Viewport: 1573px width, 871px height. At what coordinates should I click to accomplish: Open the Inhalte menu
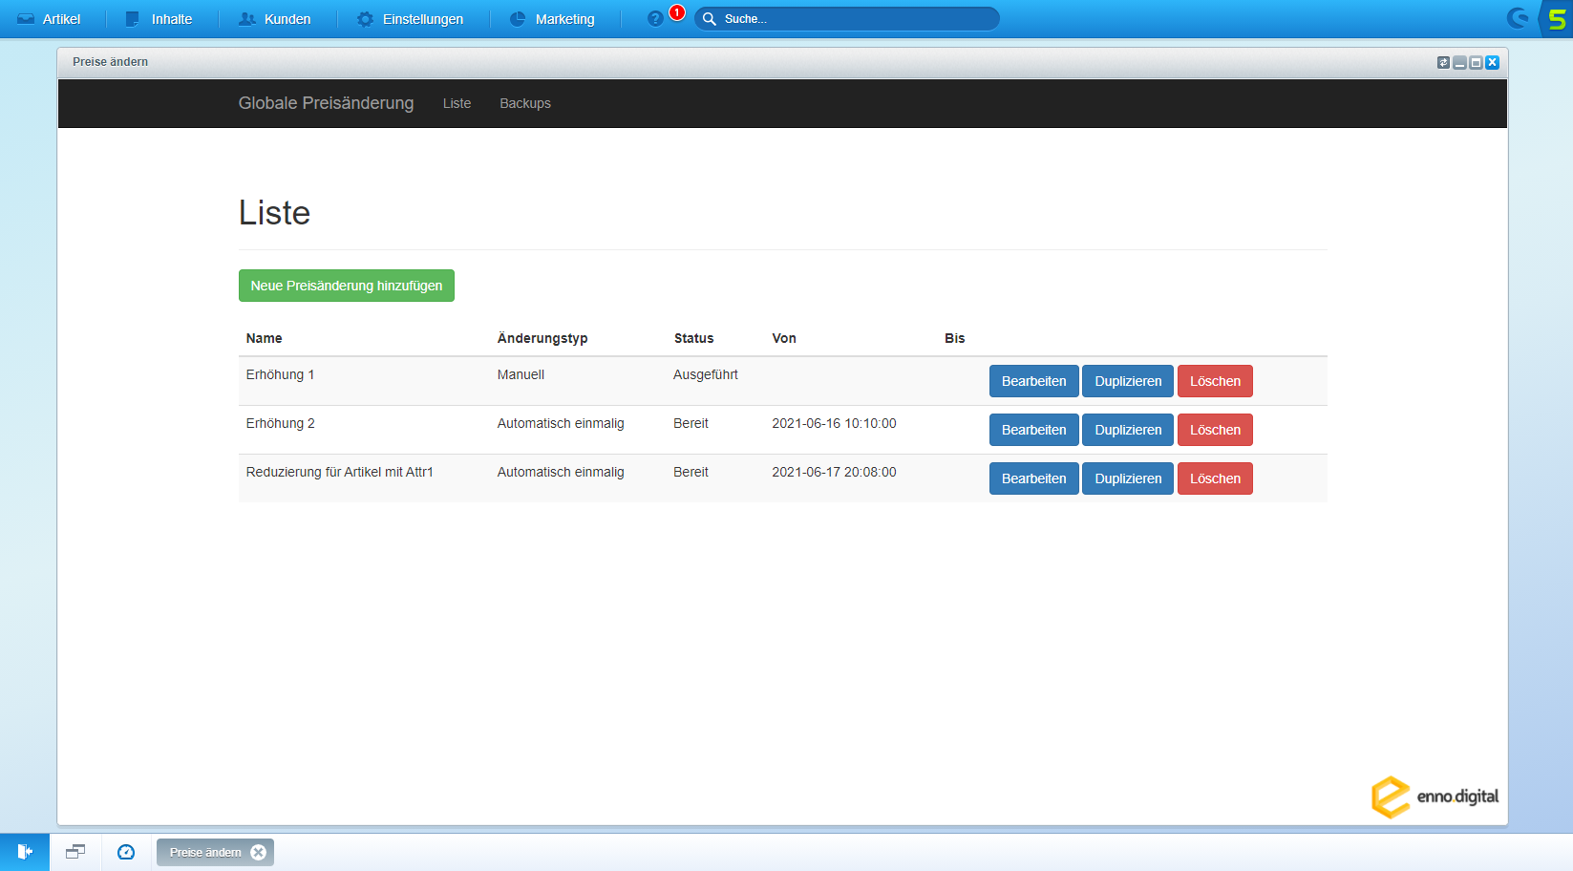[159, 19]
